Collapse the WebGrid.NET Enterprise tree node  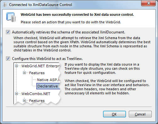[16, 66]
